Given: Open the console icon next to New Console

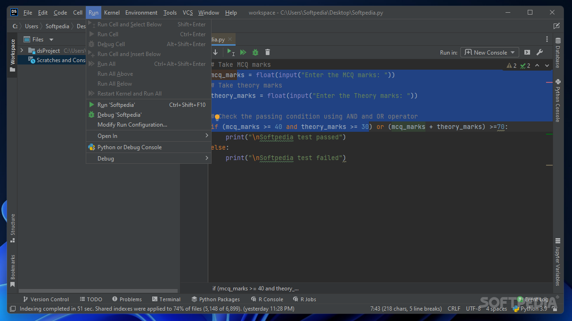Looking at the screenshot, I should 527,52.
